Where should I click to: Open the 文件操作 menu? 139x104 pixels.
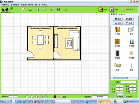point(5,5)
